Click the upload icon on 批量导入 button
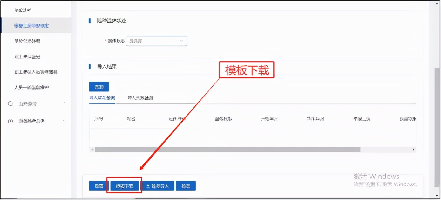Image resolution: width=441 pixels, height=200 pixels. 148,186
